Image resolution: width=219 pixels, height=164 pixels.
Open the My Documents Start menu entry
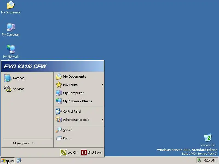tap(79, 77)
